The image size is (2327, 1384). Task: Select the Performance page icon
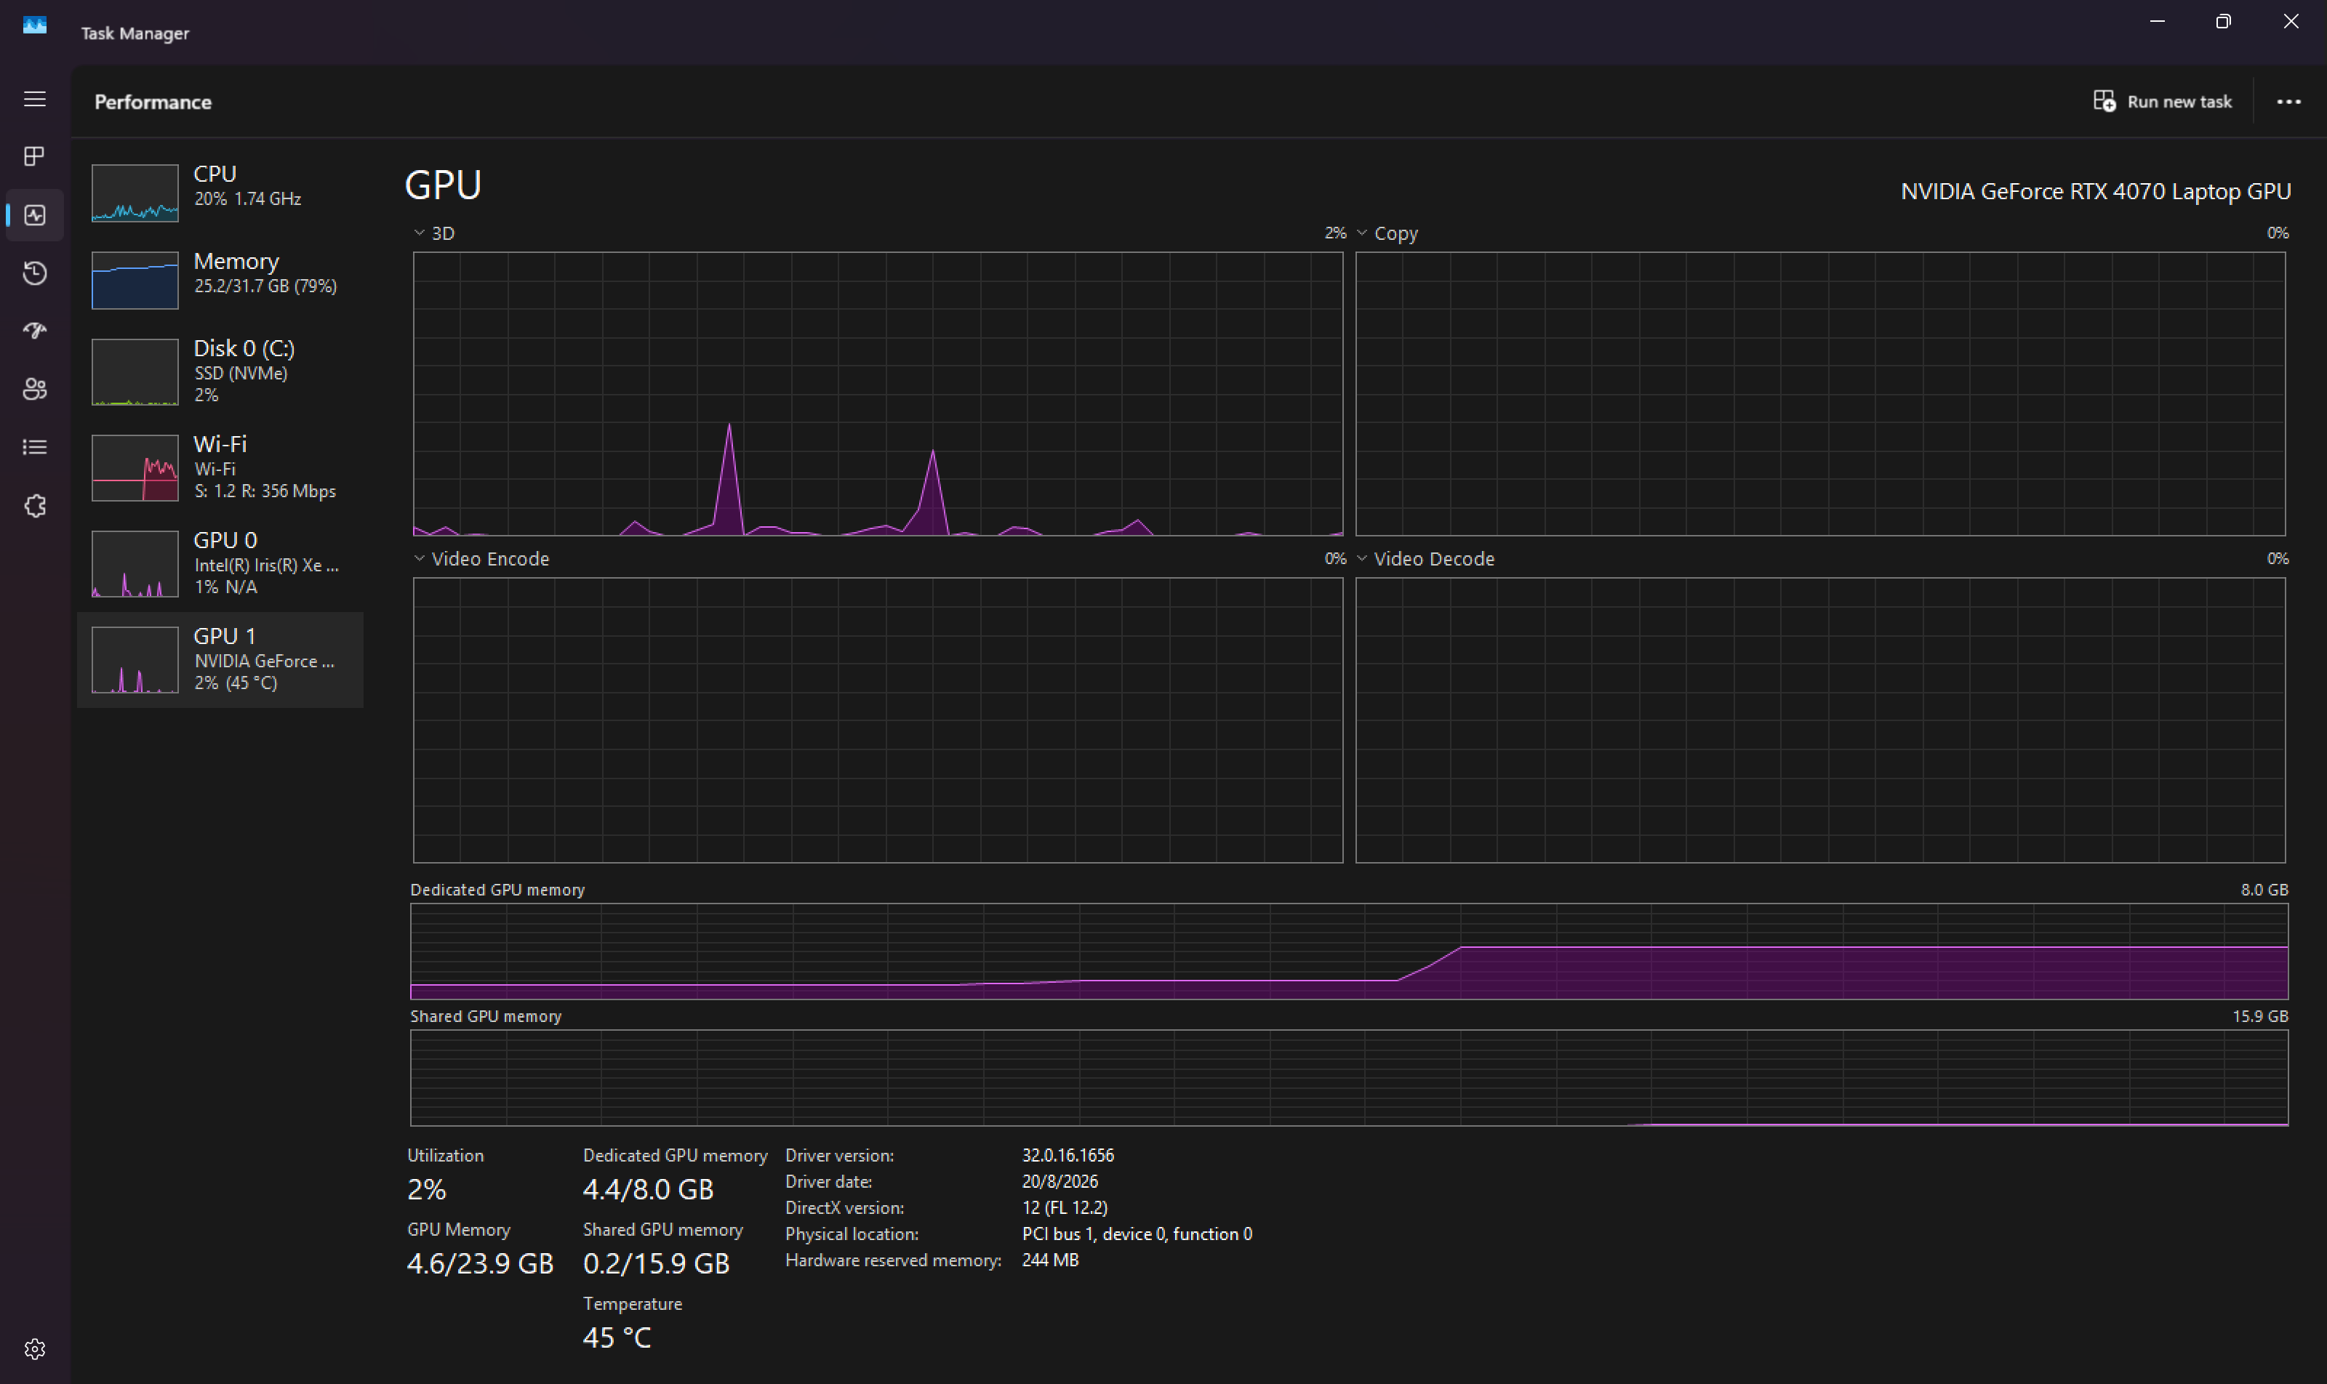point(34,215)
